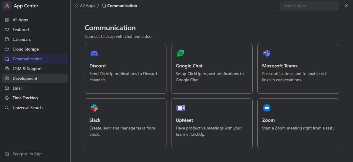The image size is (353, 162).
Task: Select the Calendars category label
Action: pos(22,39)
